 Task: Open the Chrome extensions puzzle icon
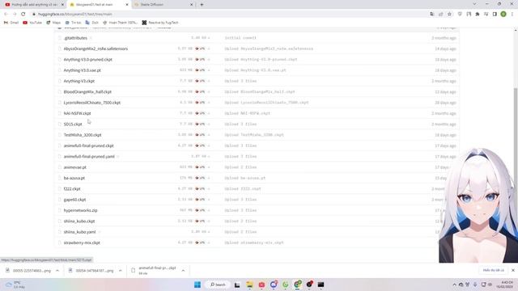[x=478, y=15]
